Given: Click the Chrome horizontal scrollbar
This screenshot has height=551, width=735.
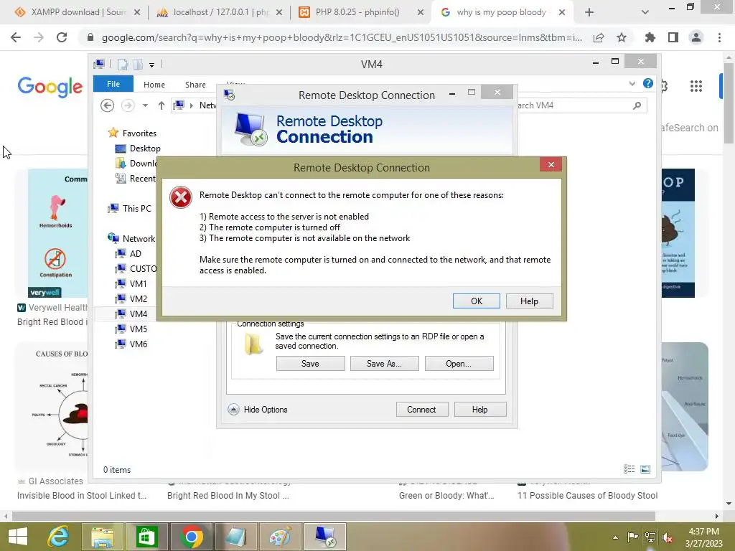Looking at the screenshot, I should tap(333, 517).
